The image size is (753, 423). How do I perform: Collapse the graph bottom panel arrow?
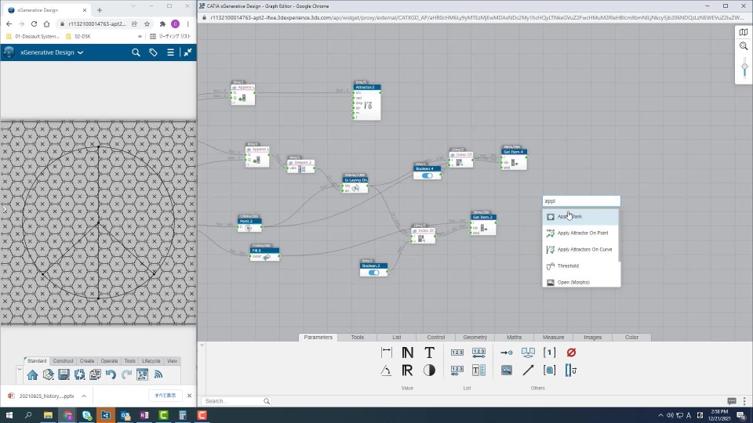[202, 345]
